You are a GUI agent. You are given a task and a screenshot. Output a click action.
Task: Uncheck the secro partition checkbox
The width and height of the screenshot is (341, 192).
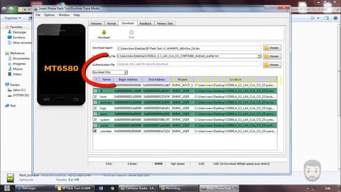[x=95, y=114]
